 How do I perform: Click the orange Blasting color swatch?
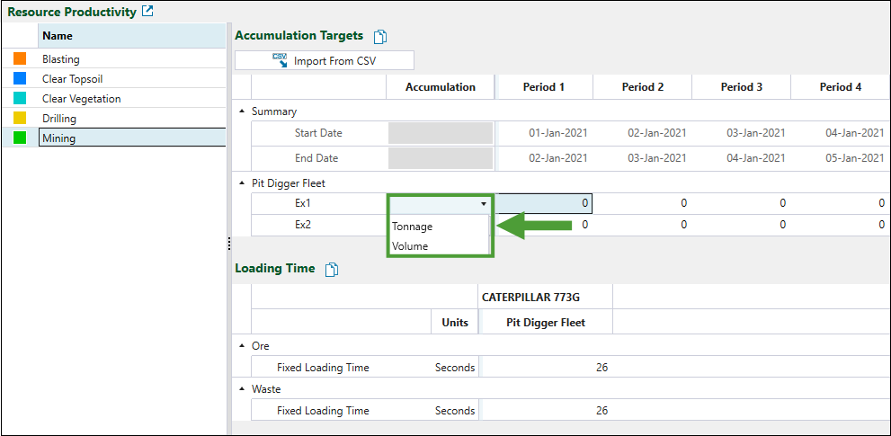pos(21,59)
